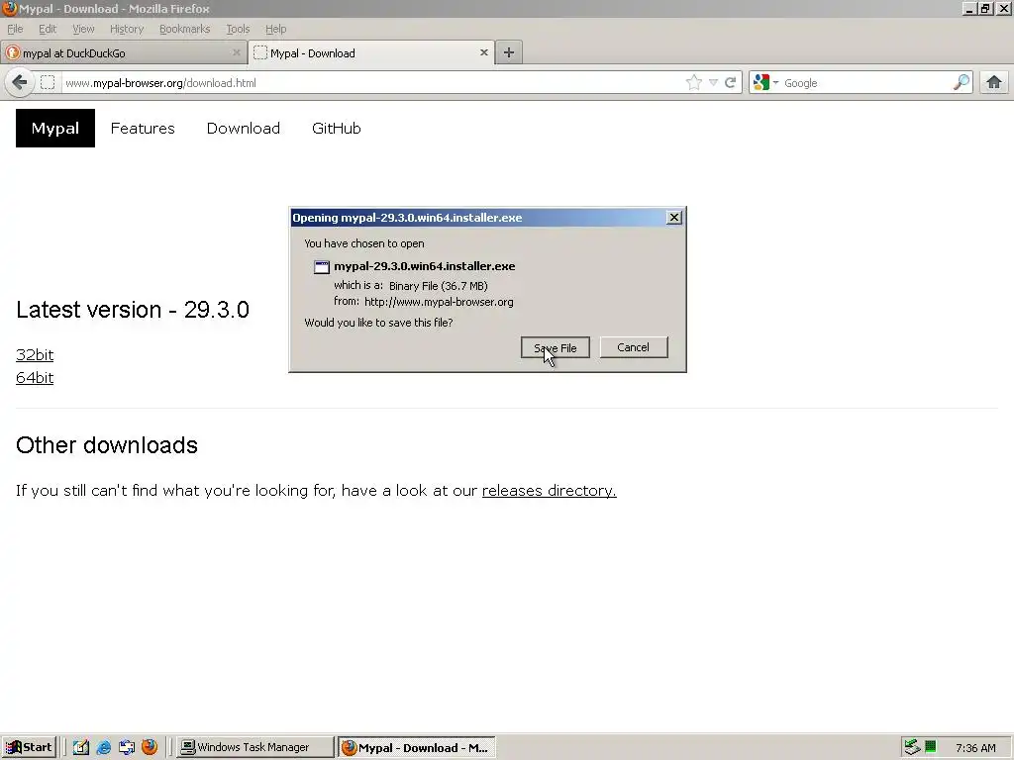This screenshot has width=1014, height=760.
Task: Go back with the browser back arrow
Action: click(20, 83)
